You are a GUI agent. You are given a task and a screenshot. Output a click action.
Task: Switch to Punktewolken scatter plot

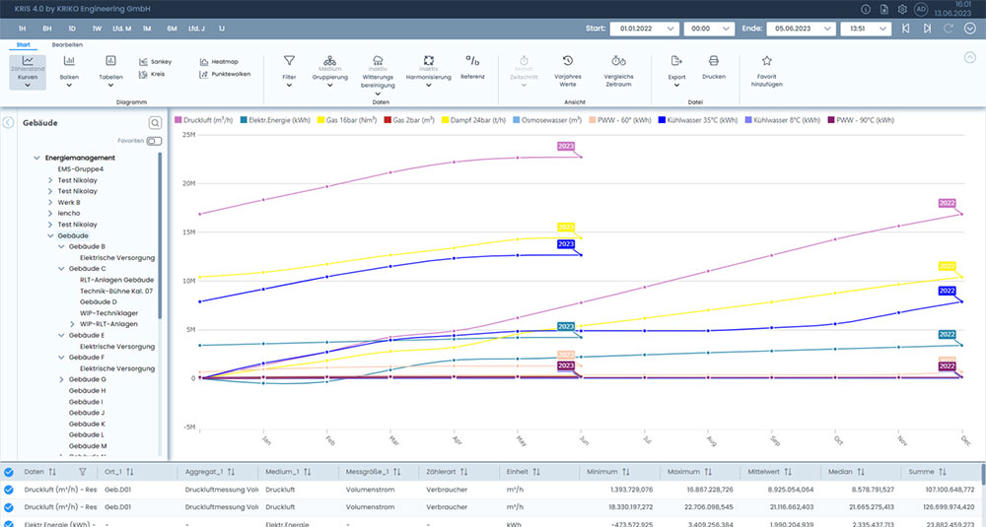[204, 74]
